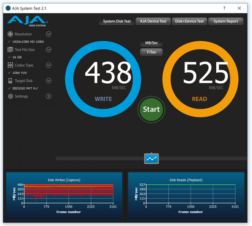This screenshot has width=252, height=226.
Task: Click the Resolution label
Action: tap(23, 34)
